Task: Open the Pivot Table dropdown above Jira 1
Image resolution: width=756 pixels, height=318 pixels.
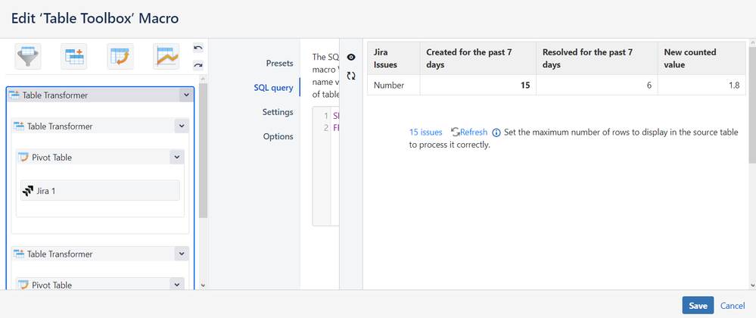Action: tap(177, 157)
